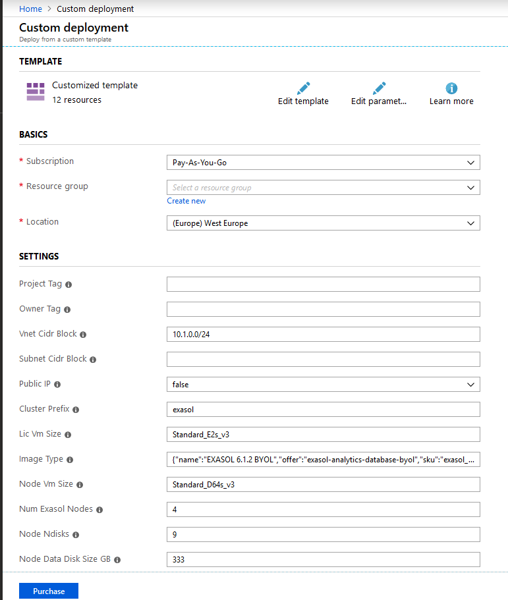Click info icon next to Image Type
This screenshot has width=508, height=600.
pyautogui.click(x=70, y=460)
